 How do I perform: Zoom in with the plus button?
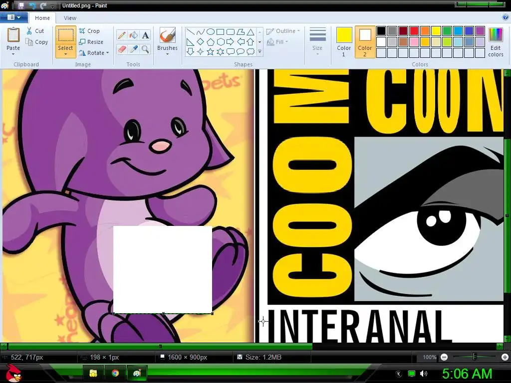click(x=505, y=357)
